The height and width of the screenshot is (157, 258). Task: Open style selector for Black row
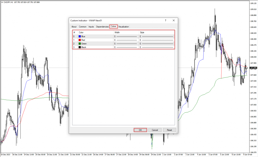[157, 47]
